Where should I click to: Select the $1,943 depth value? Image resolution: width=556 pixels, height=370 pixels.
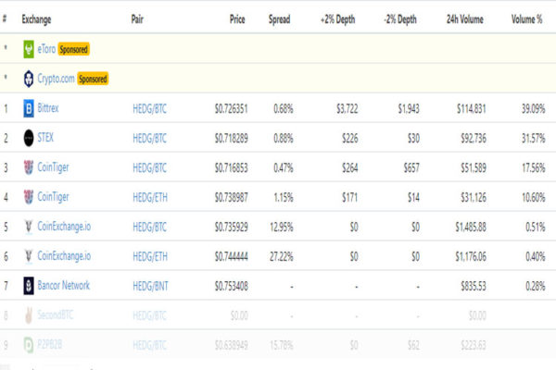click(x=409, y=109)
